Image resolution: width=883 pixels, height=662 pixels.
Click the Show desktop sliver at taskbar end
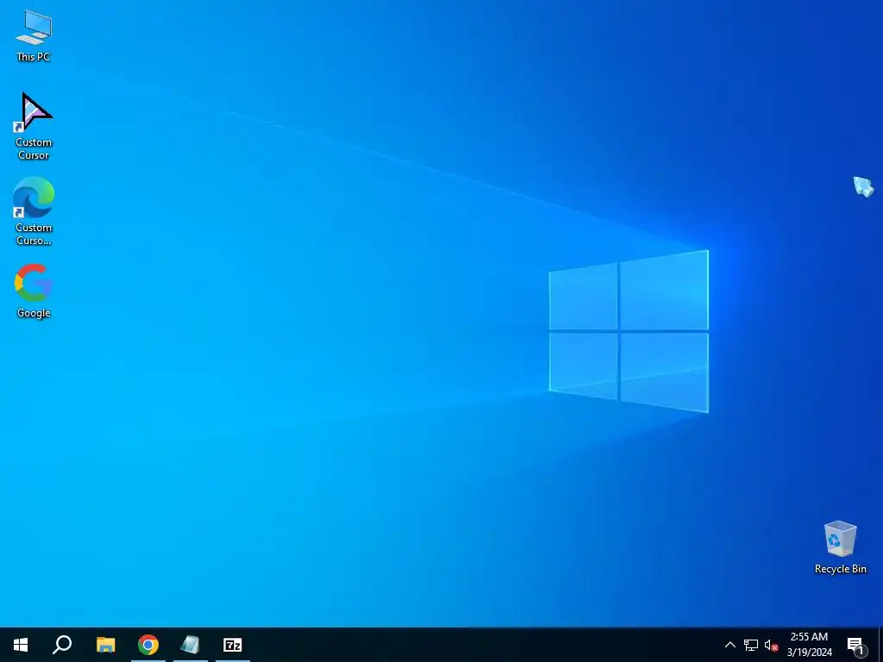[x=880, y=645]
